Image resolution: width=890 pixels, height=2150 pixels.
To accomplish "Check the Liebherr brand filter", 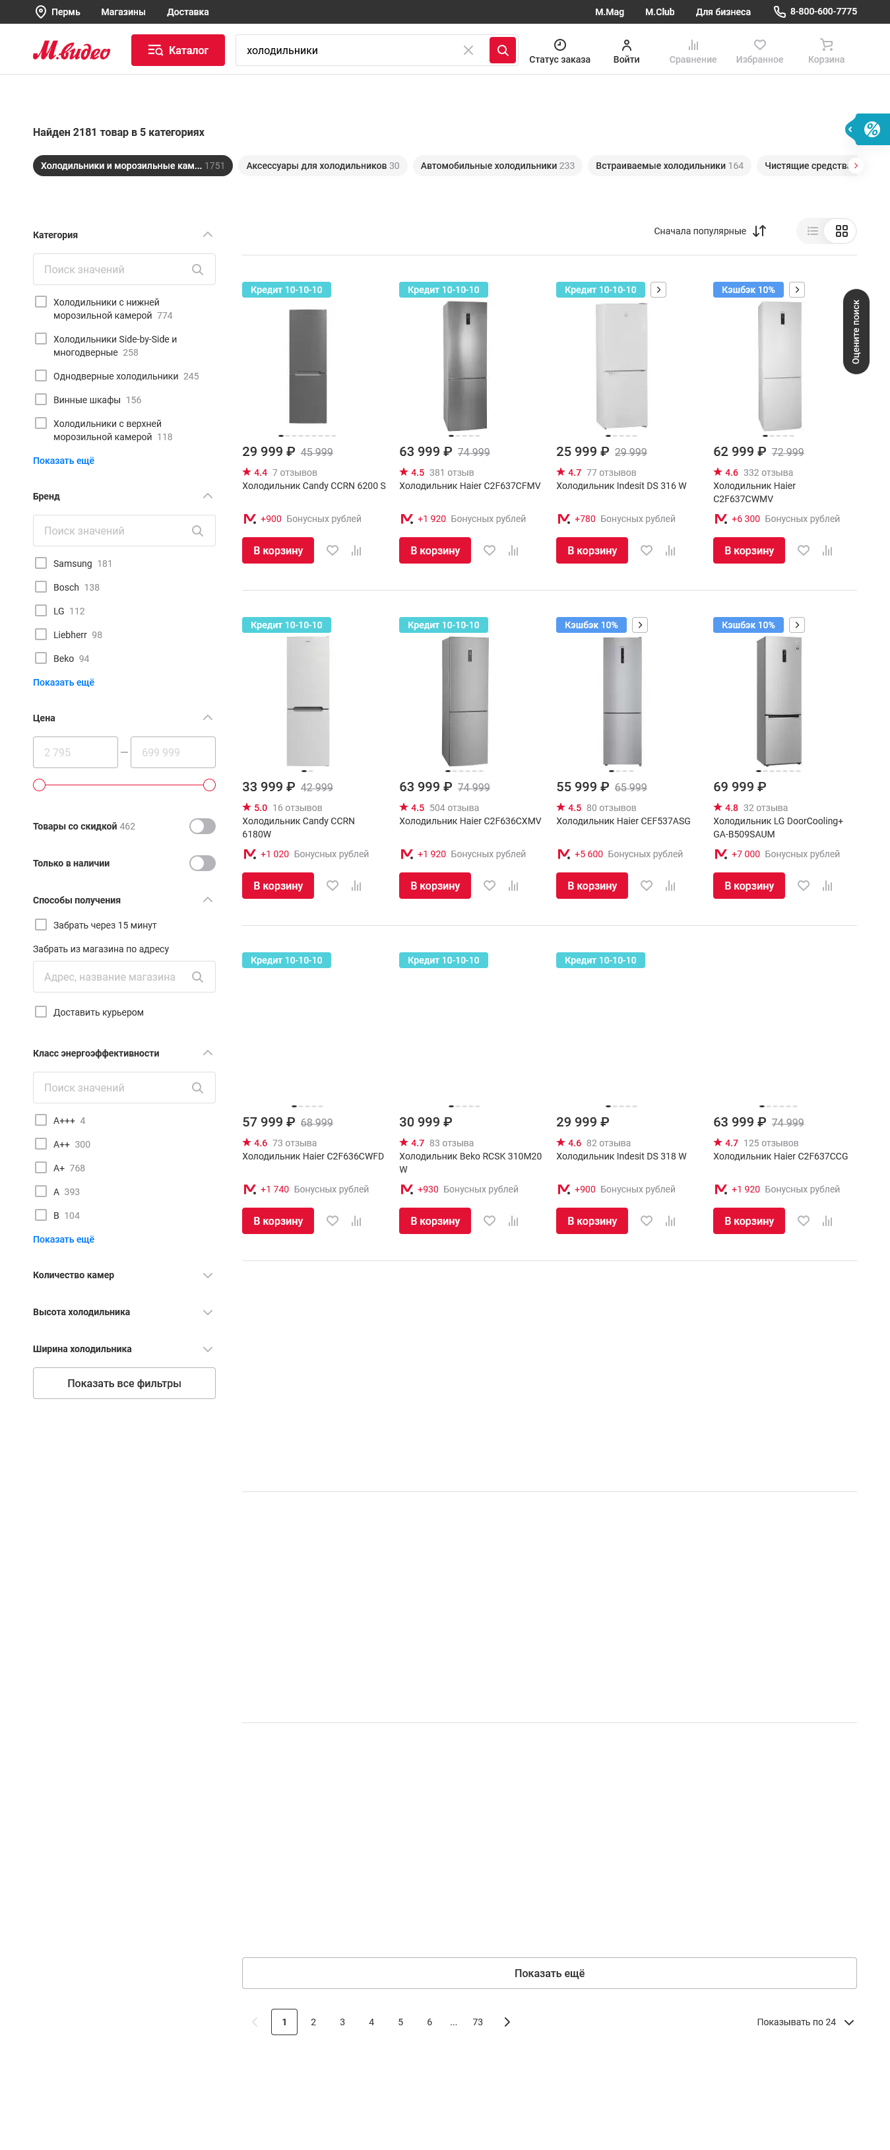I will coord(41,634).
